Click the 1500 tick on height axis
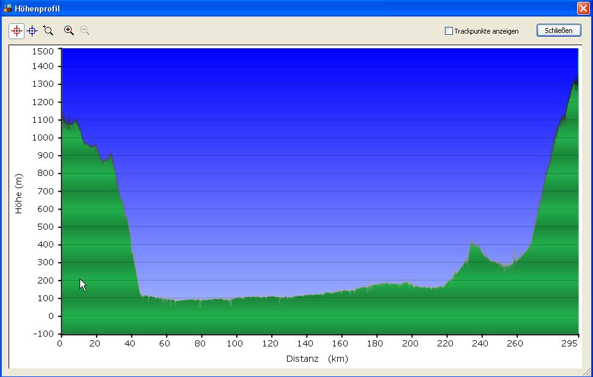The width and height of the screenshot is (593, 377). 42,51
